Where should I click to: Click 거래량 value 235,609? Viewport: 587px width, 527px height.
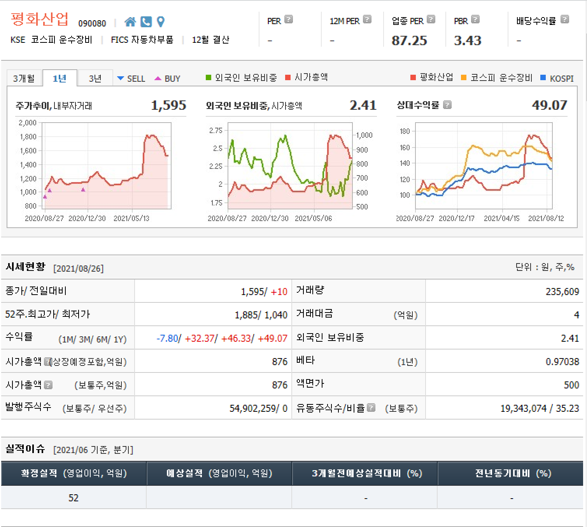pyautogui.click(x=562, y=292)
